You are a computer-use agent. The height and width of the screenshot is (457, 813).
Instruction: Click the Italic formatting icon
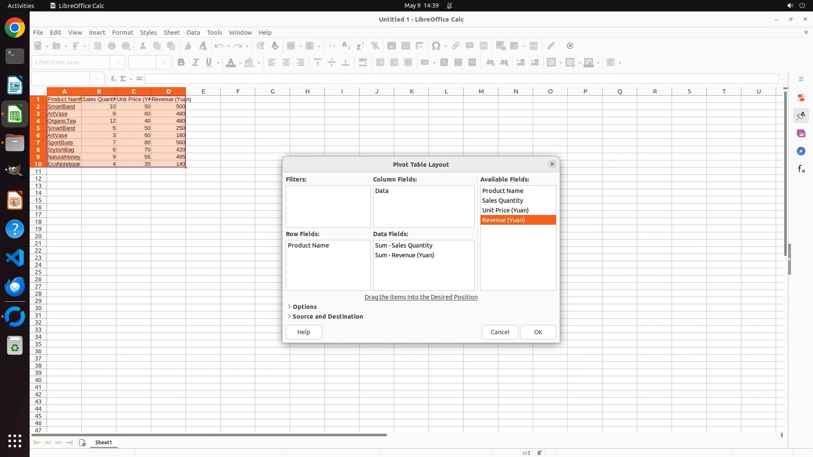[x=195, y=63]
